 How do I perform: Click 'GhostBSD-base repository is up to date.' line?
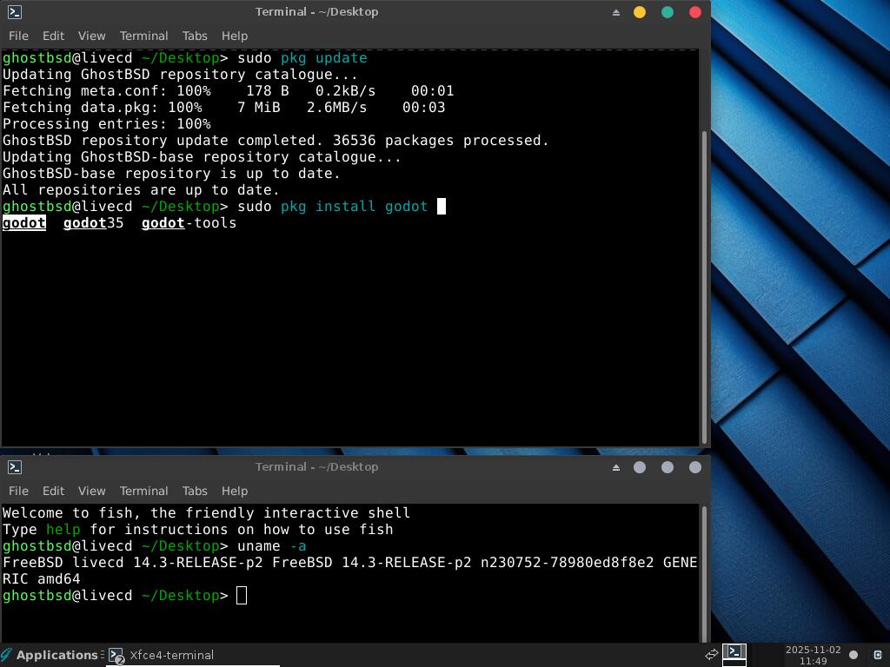tap(171, 174)
